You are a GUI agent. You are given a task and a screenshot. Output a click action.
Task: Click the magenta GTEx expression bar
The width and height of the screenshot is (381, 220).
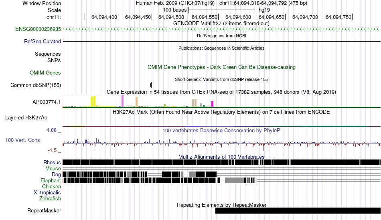213,104
